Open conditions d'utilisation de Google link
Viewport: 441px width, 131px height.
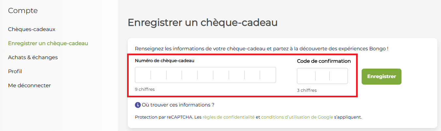point(297,117)
